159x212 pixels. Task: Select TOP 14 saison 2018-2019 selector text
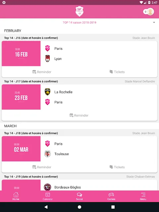coord(79,23)
